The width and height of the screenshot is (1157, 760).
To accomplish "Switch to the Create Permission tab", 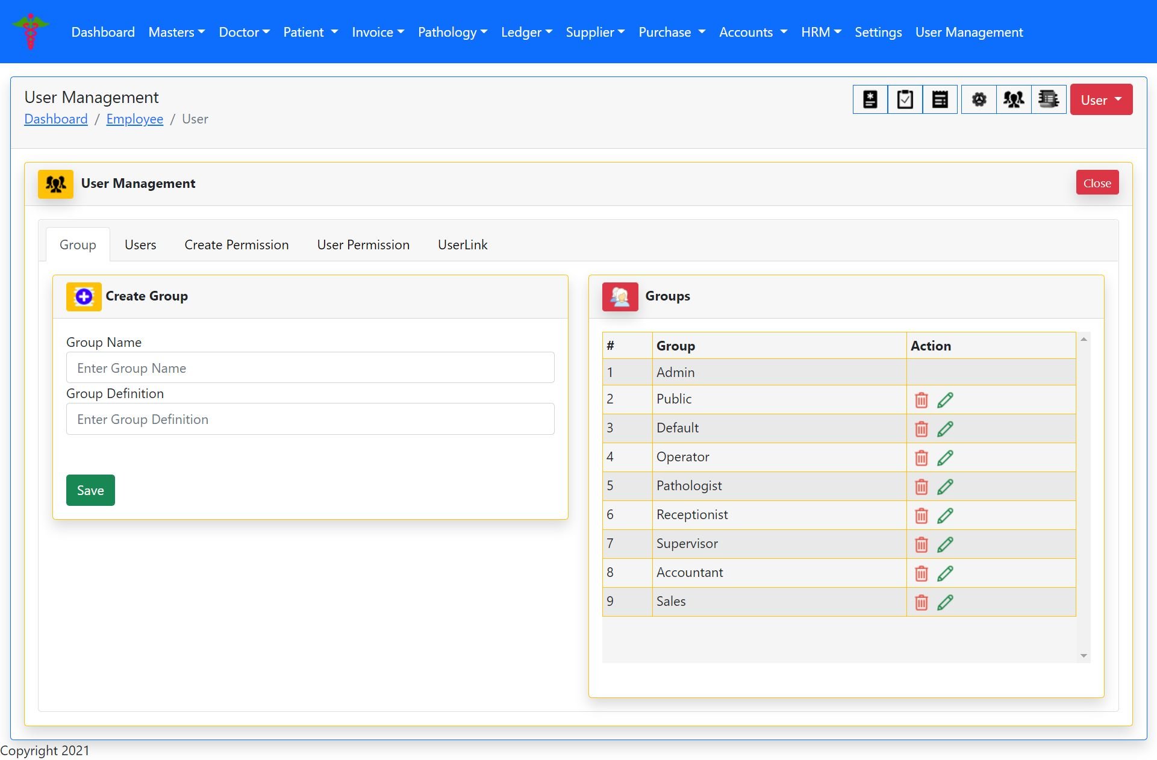I will point(236,245).
